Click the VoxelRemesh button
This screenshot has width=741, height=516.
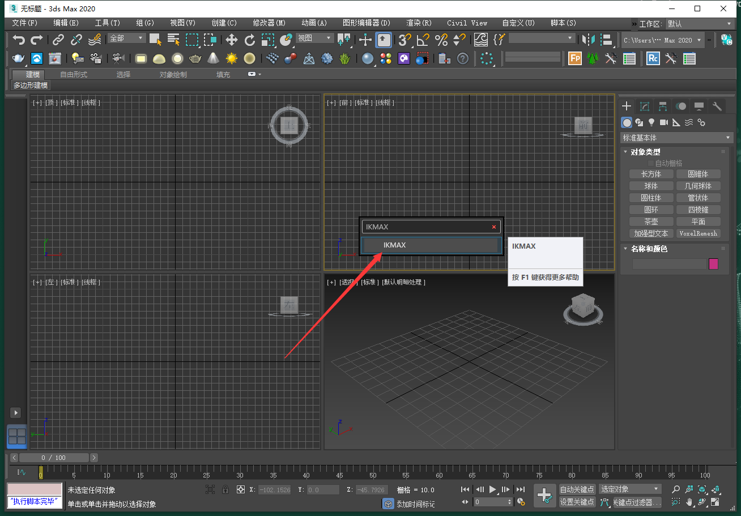pos(698,233)
